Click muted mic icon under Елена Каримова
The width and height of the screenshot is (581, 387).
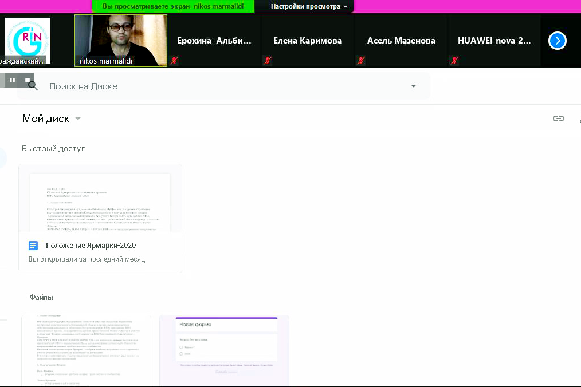(267, 61)
